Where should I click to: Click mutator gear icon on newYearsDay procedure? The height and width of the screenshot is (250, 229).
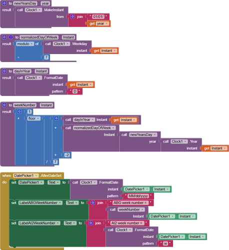4,3
